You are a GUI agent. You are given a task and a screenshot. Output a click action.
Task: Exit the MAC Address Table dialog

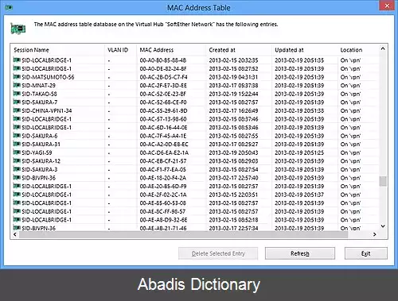pos(366,253)
